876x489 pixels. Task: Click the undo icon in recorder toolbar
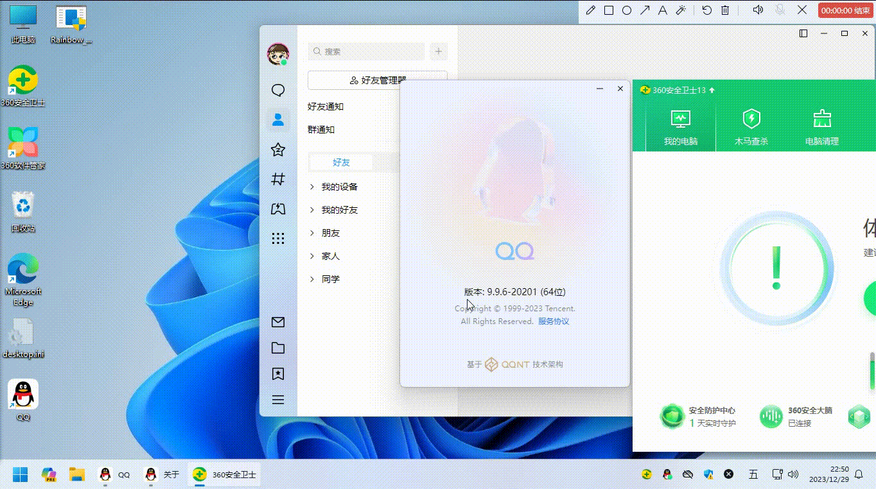tap(707, 10)
